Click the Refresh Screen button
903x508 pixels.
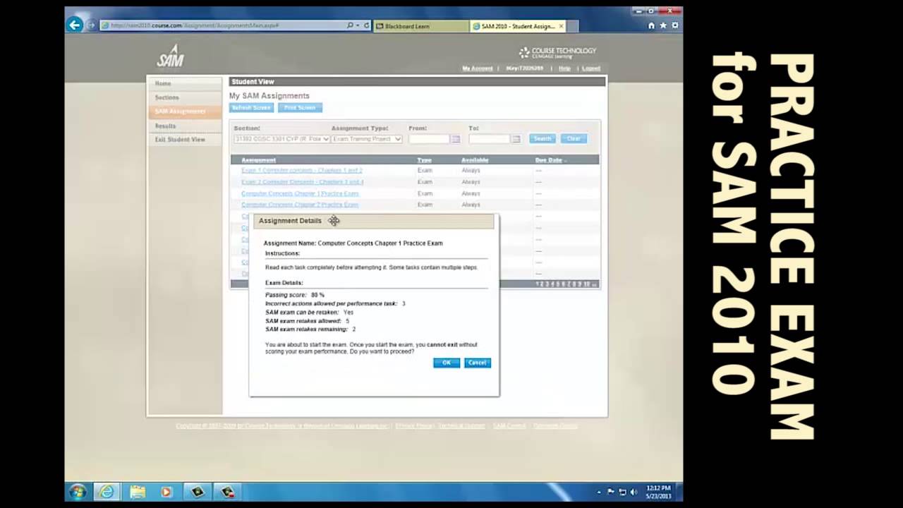click(251, 107)
